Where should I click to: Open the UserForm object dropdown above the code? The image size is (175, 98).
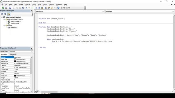(x=103, y=11)
